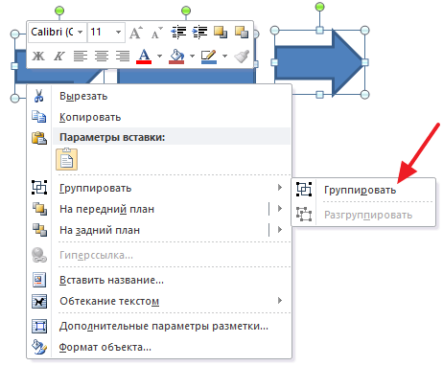
Task: Click the paste options clipboard icon
Action: [39, 138]
